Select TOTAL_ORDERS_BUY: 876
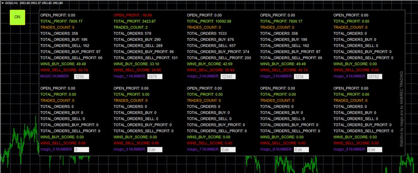The height and width of the screenshot is (173, 418). coord(210,40)
